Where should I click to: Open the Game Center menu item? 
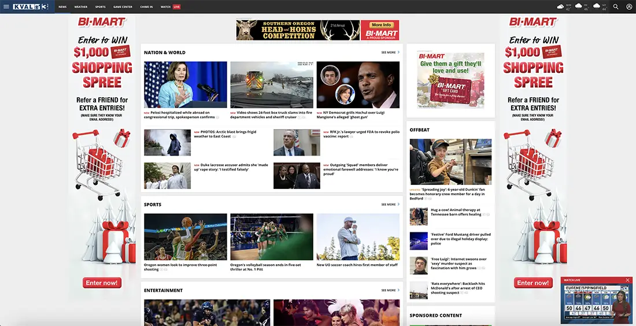[123, 7]
